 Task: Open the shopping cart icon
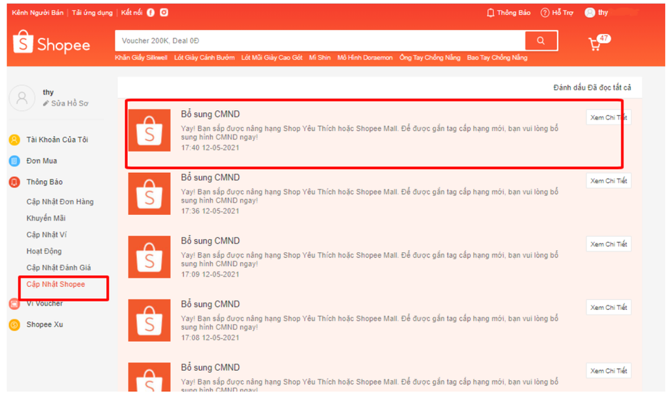point(595,44)
